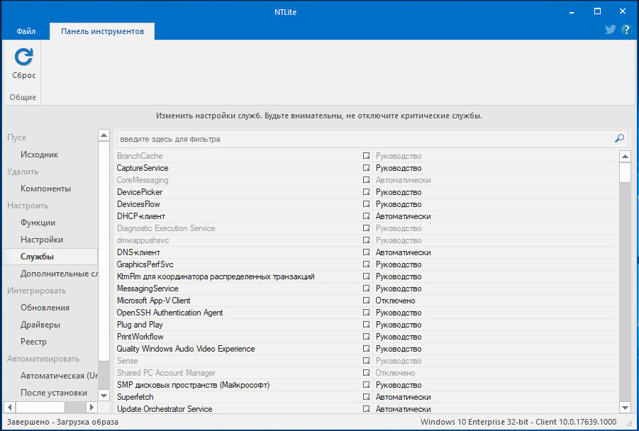Click edit icon next to Plug and Play
This screenshot has height=431, width=639.
click(x=366, y=325)
